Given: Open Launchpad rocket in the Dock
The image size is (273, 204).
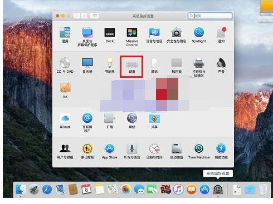Looking at the screenshot, I should point(34,190).
